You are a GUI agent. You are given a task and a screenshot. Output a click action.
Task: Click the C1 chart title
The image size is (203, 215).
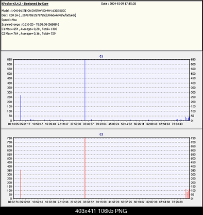(x=102, y=56)
